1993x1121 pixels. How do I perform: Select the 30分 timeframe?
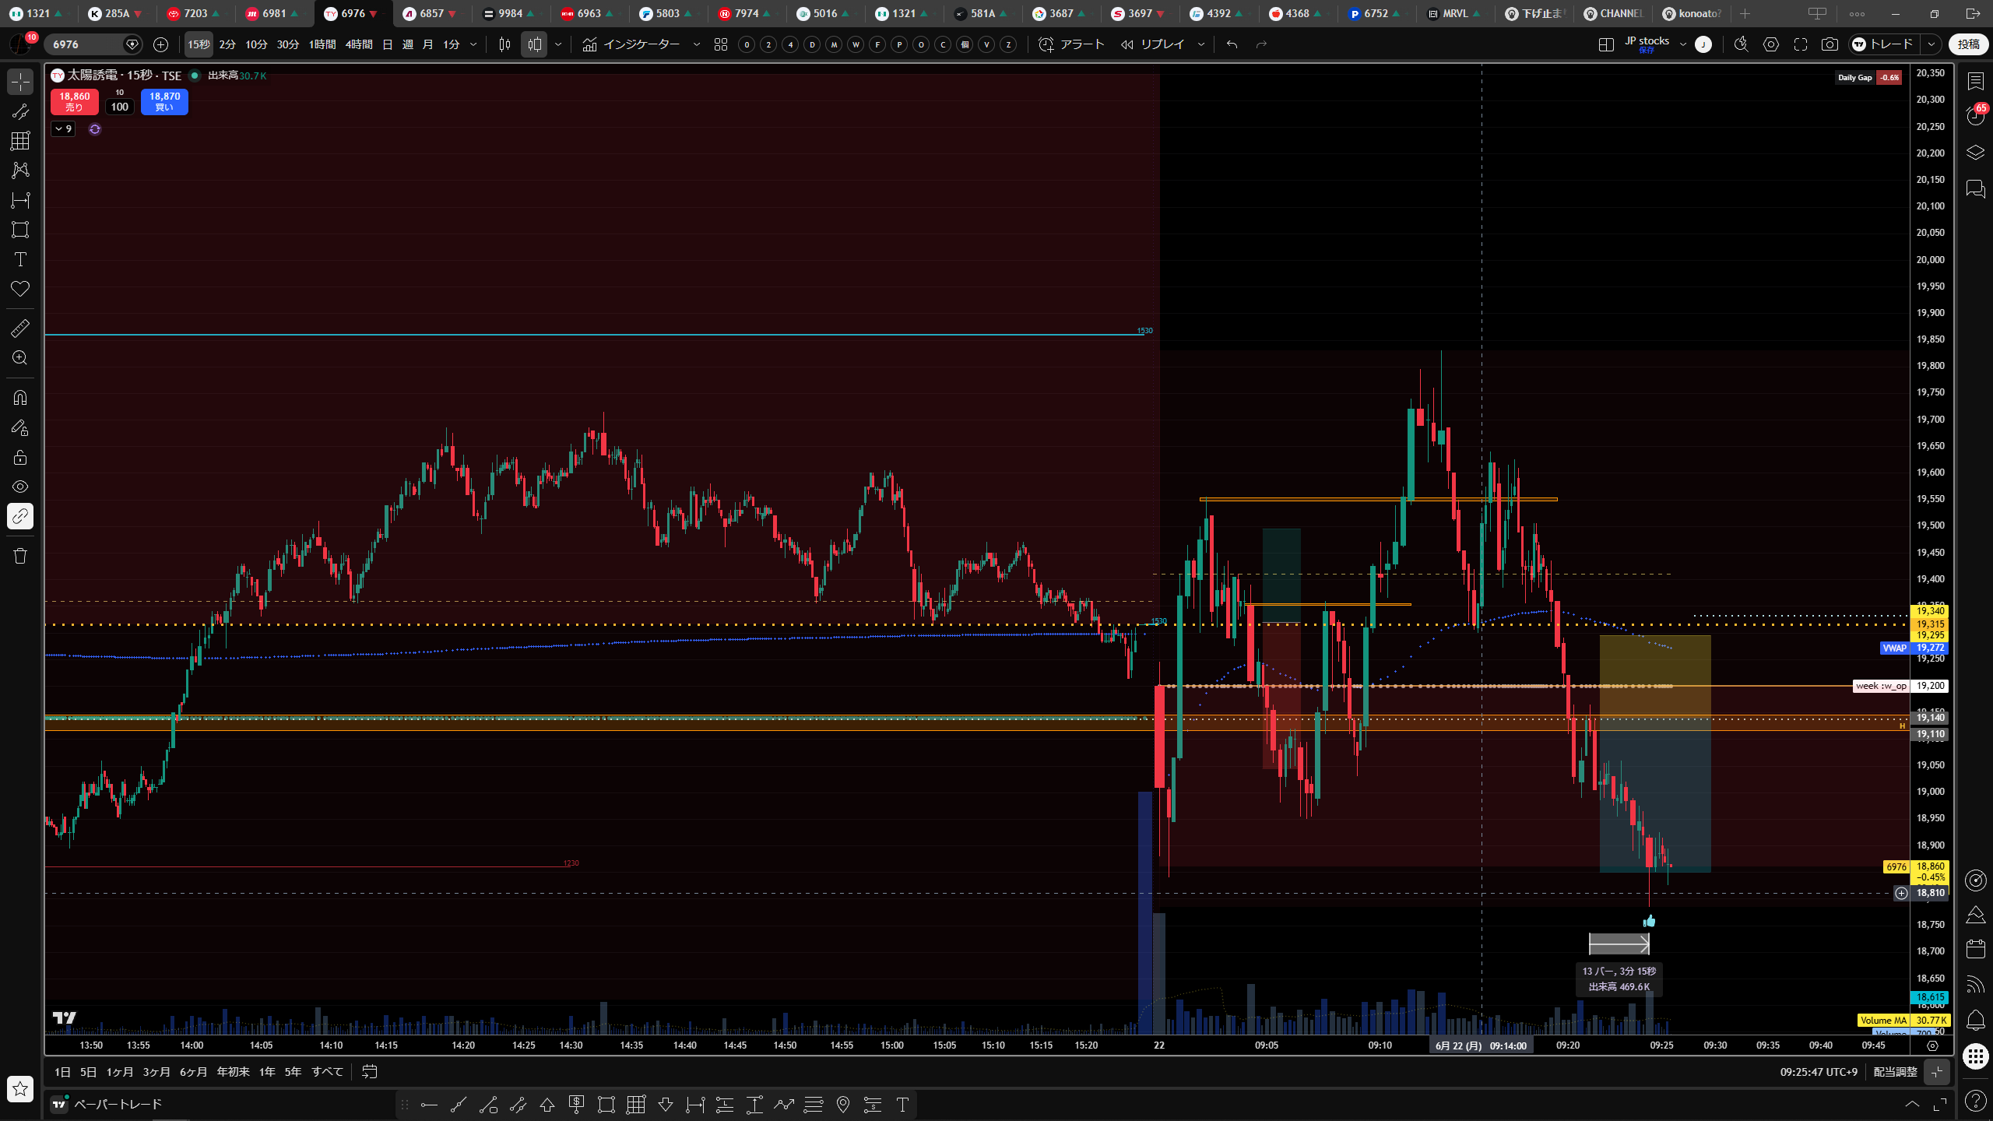point(288,44)
